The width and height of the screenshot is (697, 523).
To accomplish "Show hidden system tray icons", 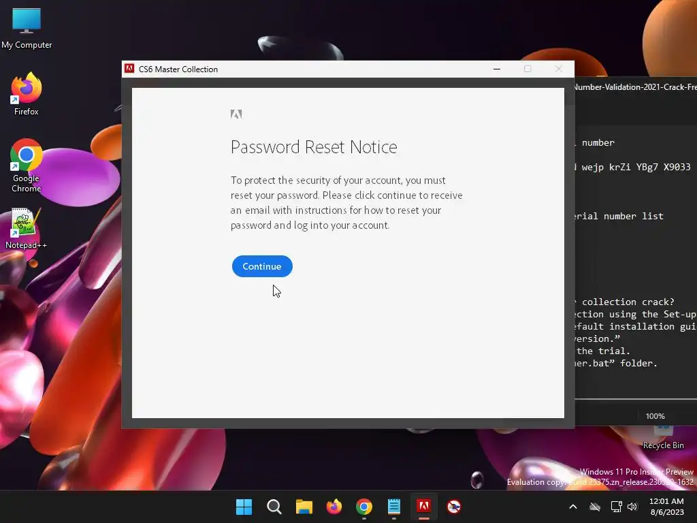I will point(573,507).
